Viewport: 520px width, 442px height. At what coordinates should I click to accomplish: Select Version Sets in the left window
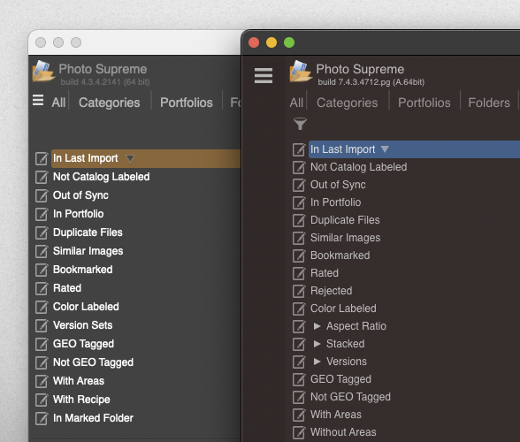(83, 325)
